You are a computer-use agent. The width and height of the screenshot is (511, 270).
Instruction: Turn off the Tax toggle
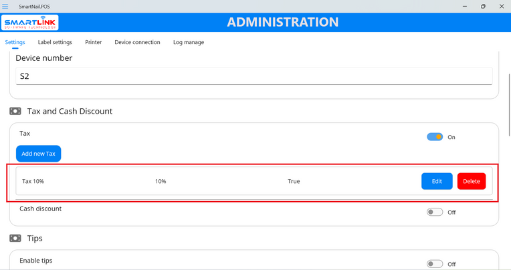(435, 137)
